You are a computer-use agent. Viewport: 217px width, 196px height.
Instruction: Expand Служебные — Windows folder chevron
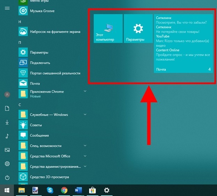click(85, 114)
